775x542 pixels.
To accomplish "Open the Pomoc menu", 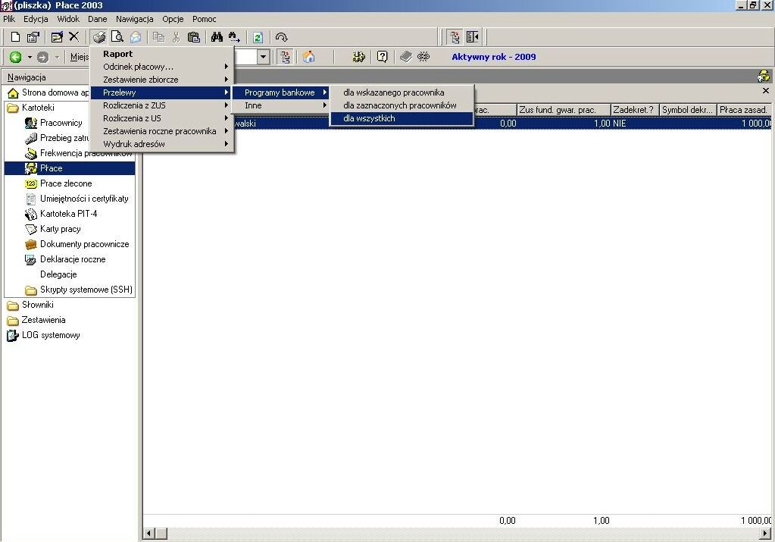I will [204, 19].
